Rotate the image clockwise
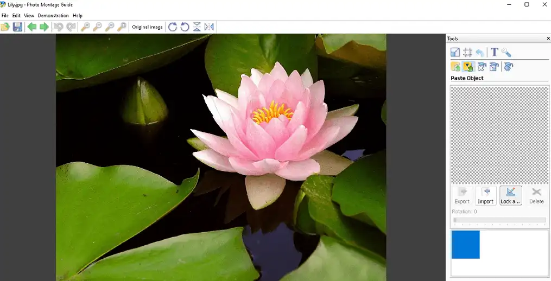Screen dimensions: 551x281 [173, 27]
